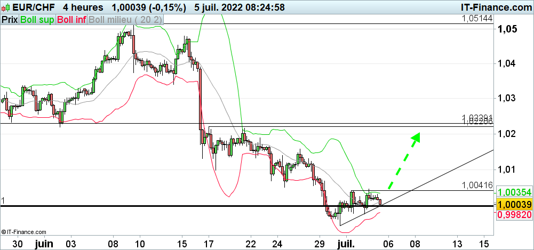This screenshot has width=534, height=250.
Task: Select the green Boll sup legend tab
Action: pos(37,19)
